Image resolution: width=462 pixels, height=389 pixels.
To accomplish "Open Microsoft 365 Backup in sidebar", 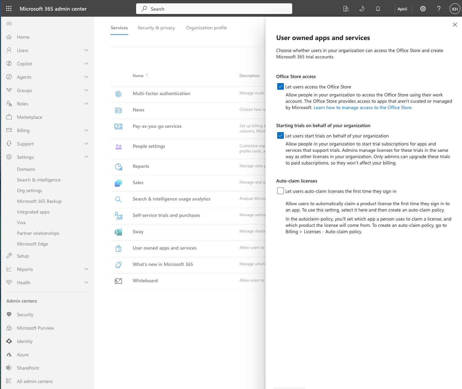I will [x=39, y=201].
